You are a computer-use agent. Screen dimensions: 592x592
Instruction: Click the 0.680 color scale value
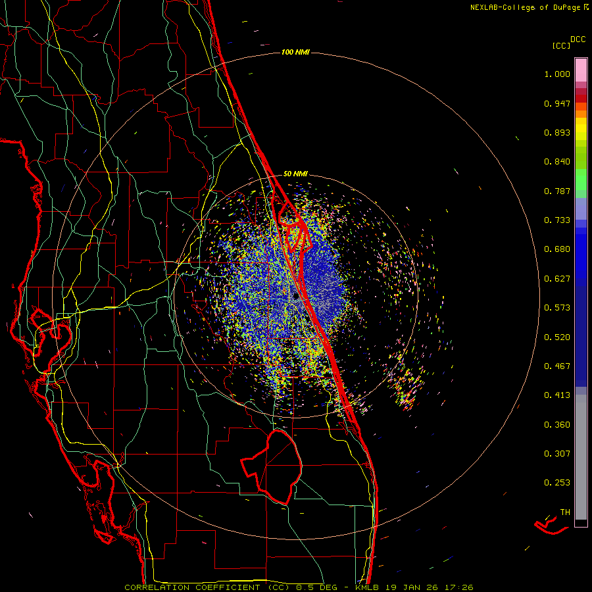click(557, 249)
